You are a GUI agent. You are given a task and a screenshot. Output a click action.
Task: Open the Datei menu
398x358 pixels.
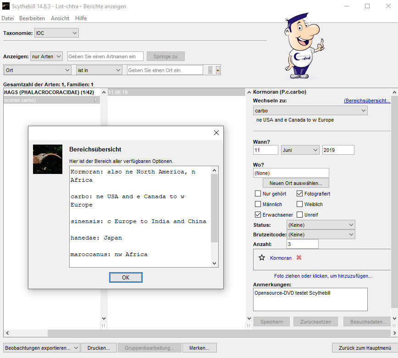pos(7,18)
